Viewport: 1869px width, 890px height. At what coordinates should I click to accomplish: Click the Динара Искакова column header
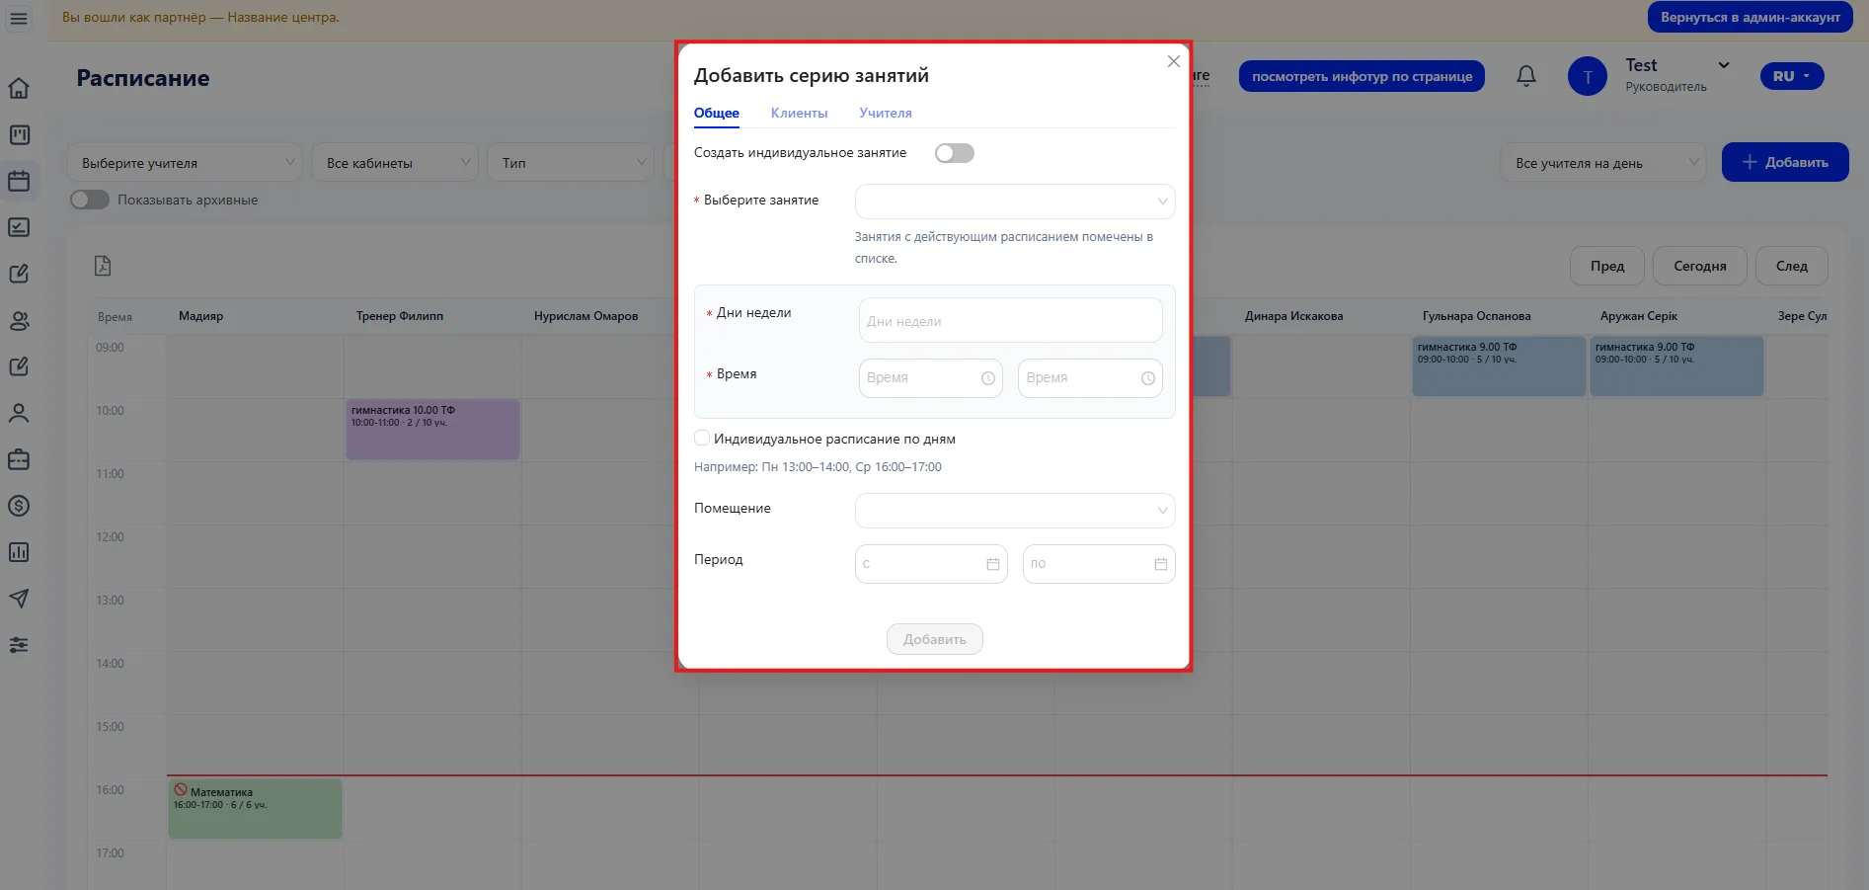pos(1293,316)
